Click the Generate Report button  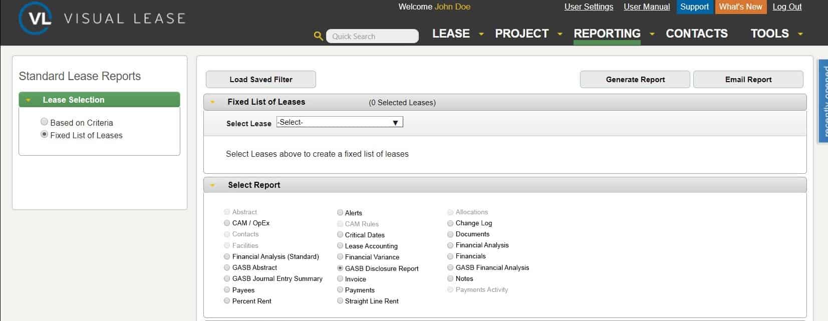pos(635,79)
